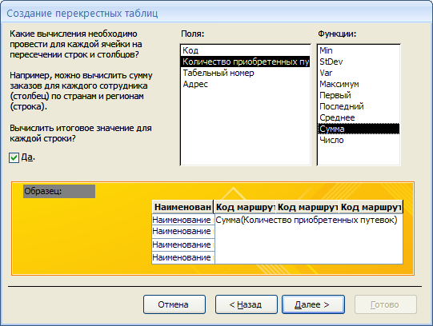433x326 pixels.
Task: Pick the 'Максимум' function
Action: [359, 84]
